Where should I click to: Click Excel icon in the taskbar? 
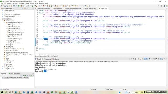pos(32,92)
